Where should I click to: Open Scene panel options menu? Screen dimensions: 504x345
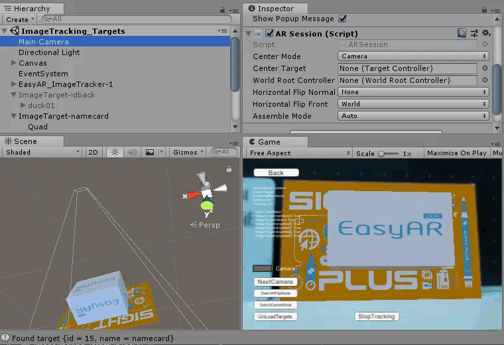click(x=233, y=143)
